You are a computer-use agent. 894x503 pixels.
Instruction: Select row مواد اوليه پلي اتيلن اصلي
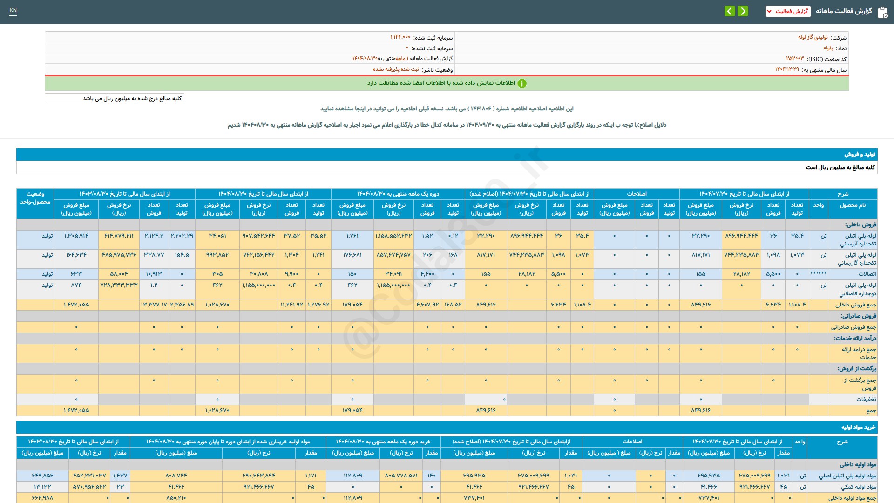847,476
